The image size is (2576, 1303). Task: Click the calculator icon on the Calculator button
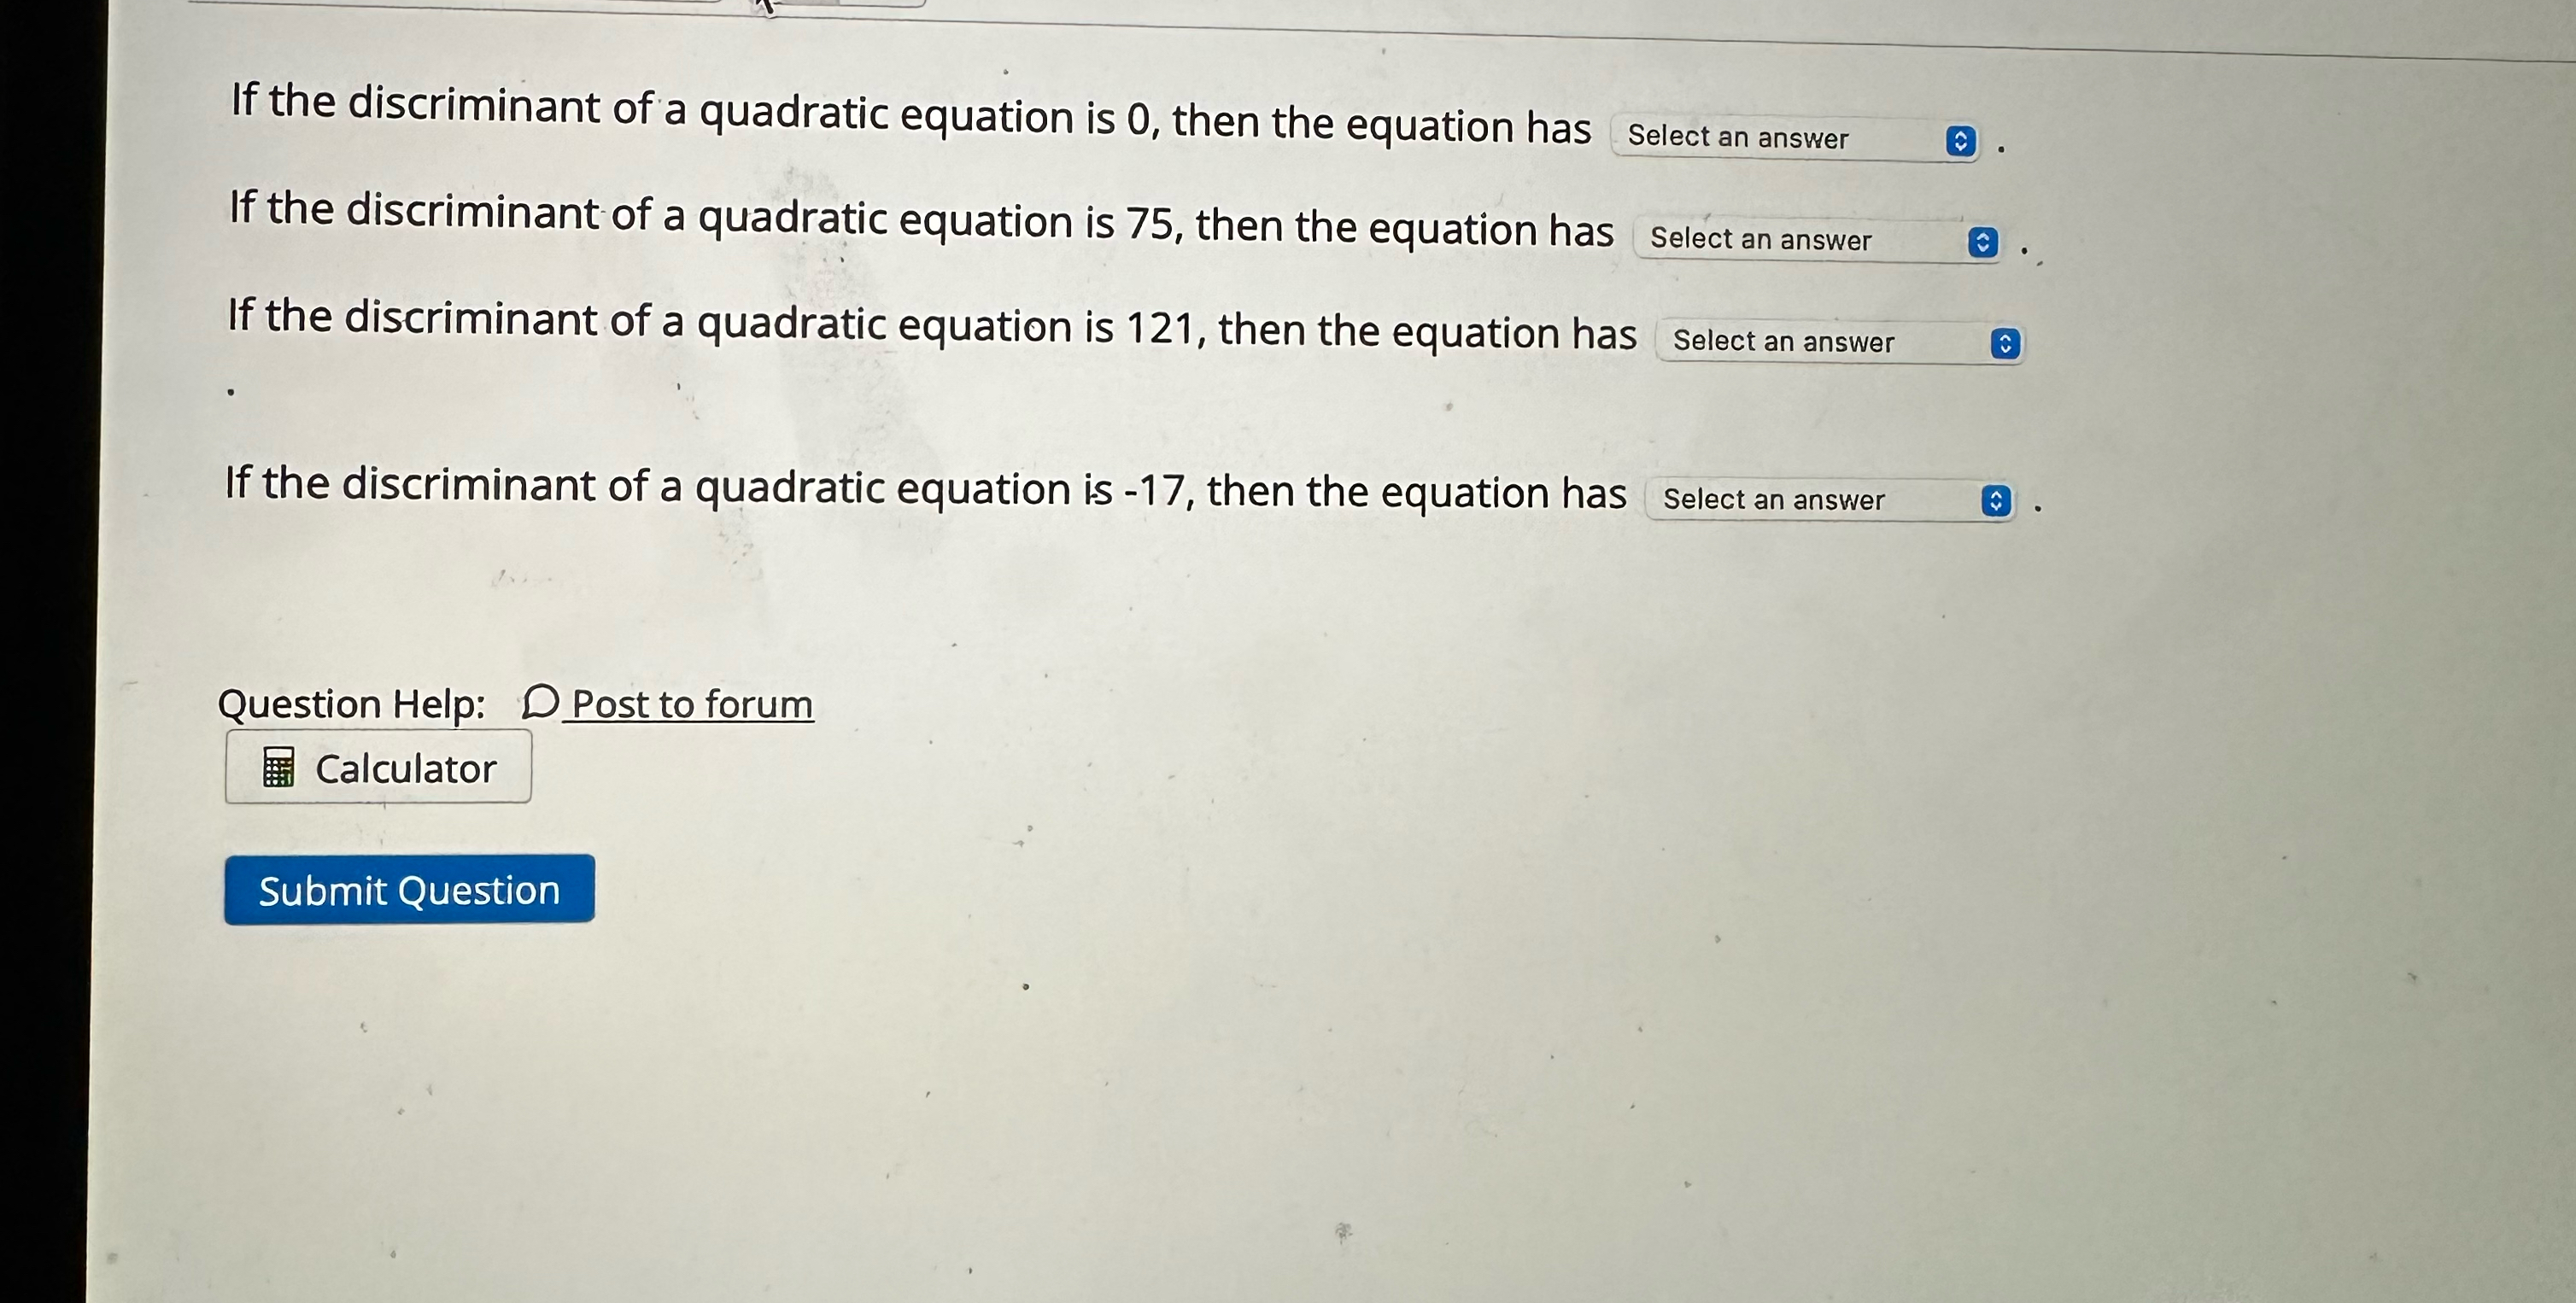pyautogui.click(x=280, y=767)
